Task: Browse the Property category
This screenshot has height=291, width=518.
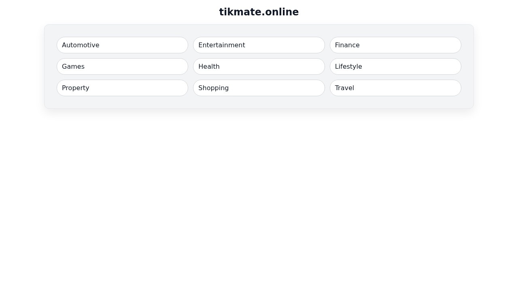Action: click(x=122, y=88)
